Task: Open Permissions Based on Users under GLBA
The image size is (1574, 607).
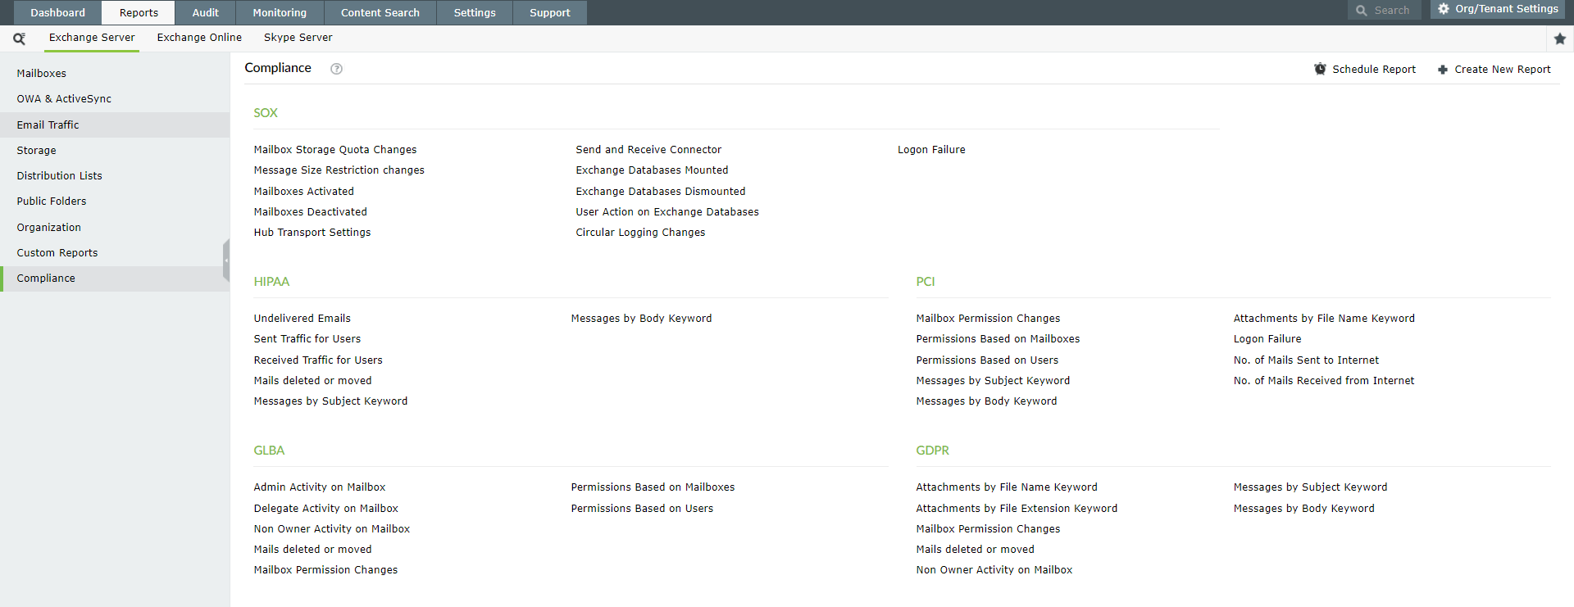Action: pyautogui.click(x=642, y=509)
